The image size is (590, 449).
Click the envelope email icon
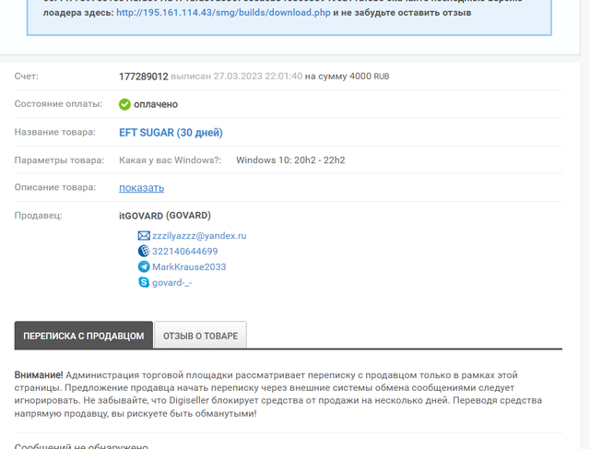point(144,236)
